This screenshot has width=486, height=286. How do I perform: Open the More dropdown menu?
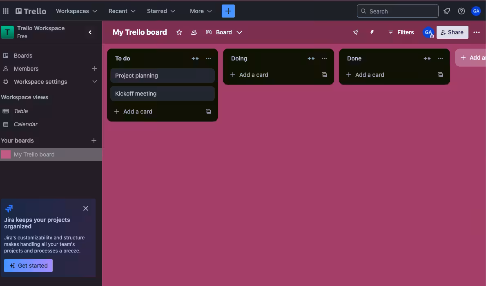pos(201,11)
